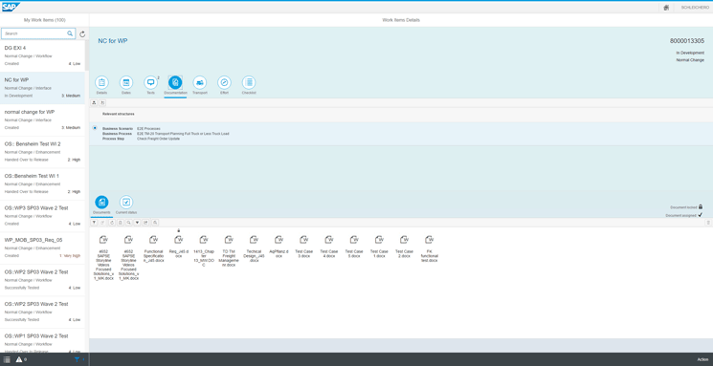Viewport: 713px width, 366px height.
Task: Open Test Case 4.docx document
Action: pyautogui.click(x=329, y=247)
